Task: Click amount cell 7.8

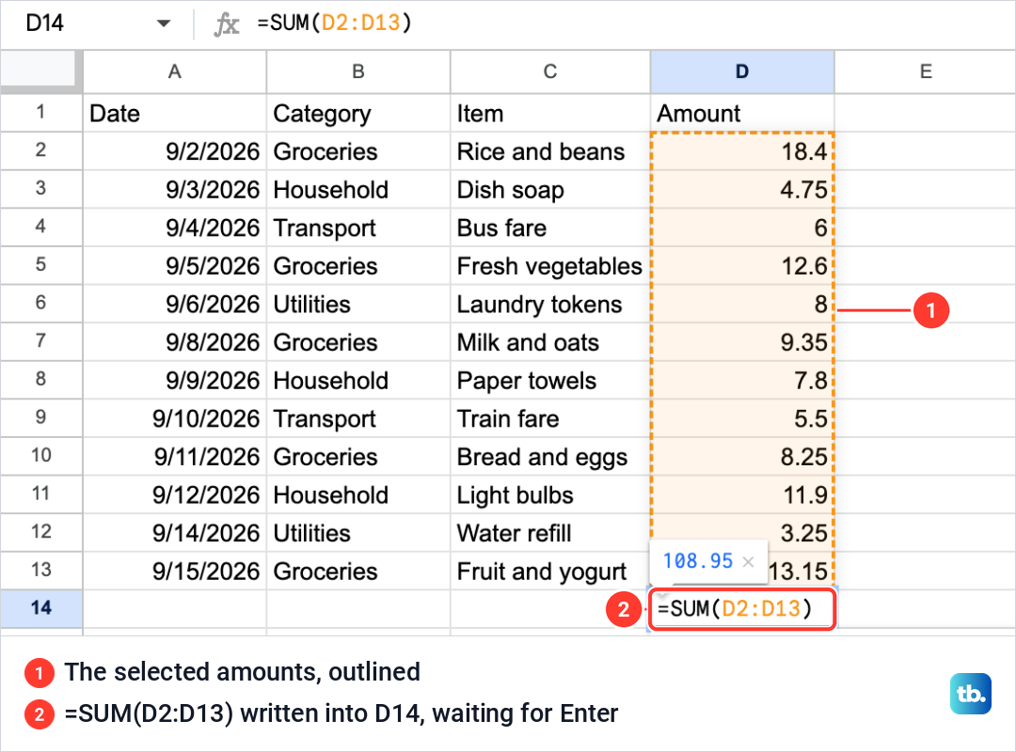Action: [742, 380]
